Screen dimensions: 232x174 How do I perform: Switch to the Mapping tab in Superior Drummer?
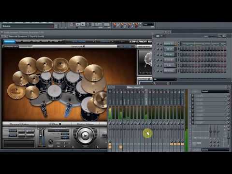pos(36,42)
